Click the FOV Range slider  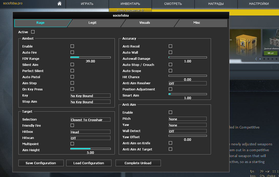91,57
